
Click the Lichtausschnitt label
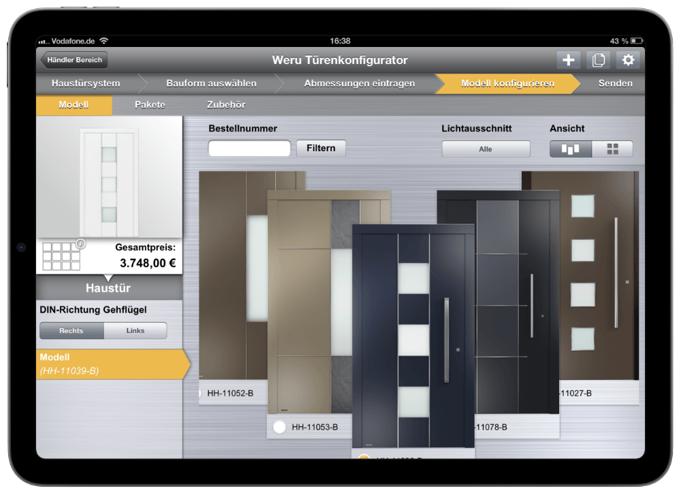click(477, 129)
